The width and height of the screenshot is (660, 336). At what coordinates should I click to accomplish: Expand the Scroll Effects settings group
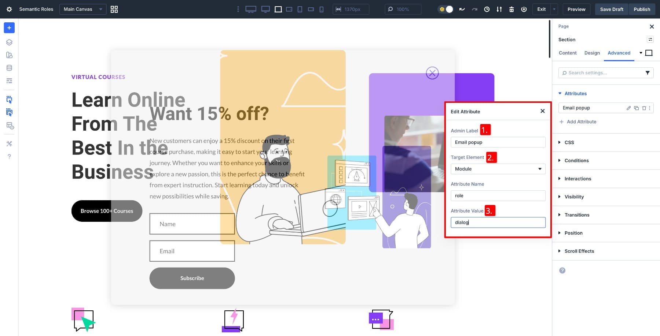click(x=579, y=251)
